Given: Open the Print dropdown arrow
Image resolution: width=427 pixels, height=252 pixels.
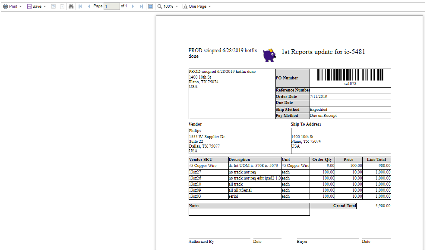Looking at the screenshot, I should 20,6.
